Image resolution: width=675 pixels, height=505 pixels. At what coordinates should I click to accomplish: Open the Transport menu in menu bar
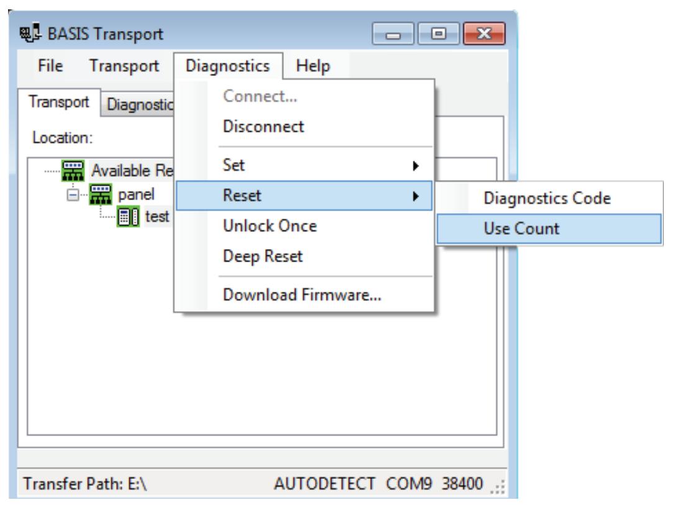click(124, 66)
